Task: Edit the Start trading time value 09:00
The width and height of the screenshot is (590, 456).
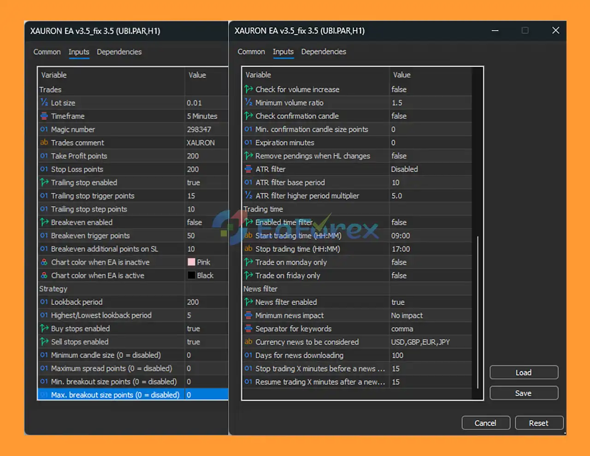Action: 401,236
